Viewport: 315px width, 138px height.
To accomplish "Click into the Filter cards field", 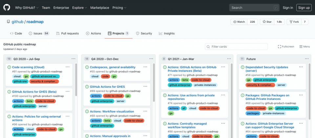I will [236, 46].
